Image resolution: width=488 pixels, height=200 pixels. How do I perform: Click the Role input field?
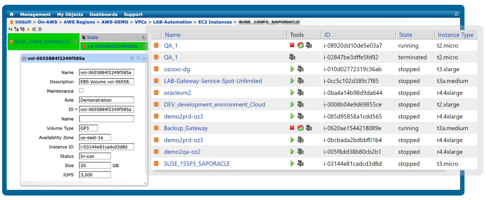pos(107,100)
